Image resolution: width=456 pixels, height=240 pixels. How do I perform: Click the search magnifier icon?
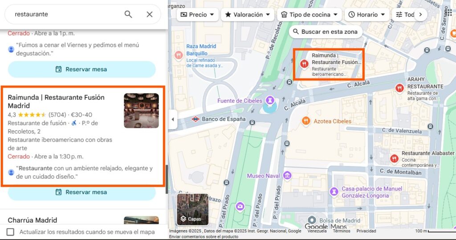click(x=128, y=14)
